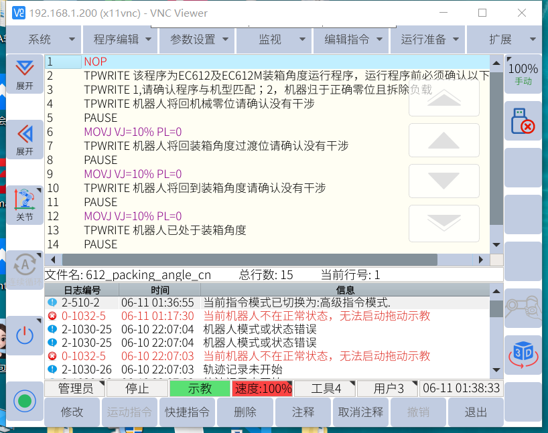Click the USB drive icon with red X
Image resolution: width=548 pixels, height=433 pixels.
[522, 121]
